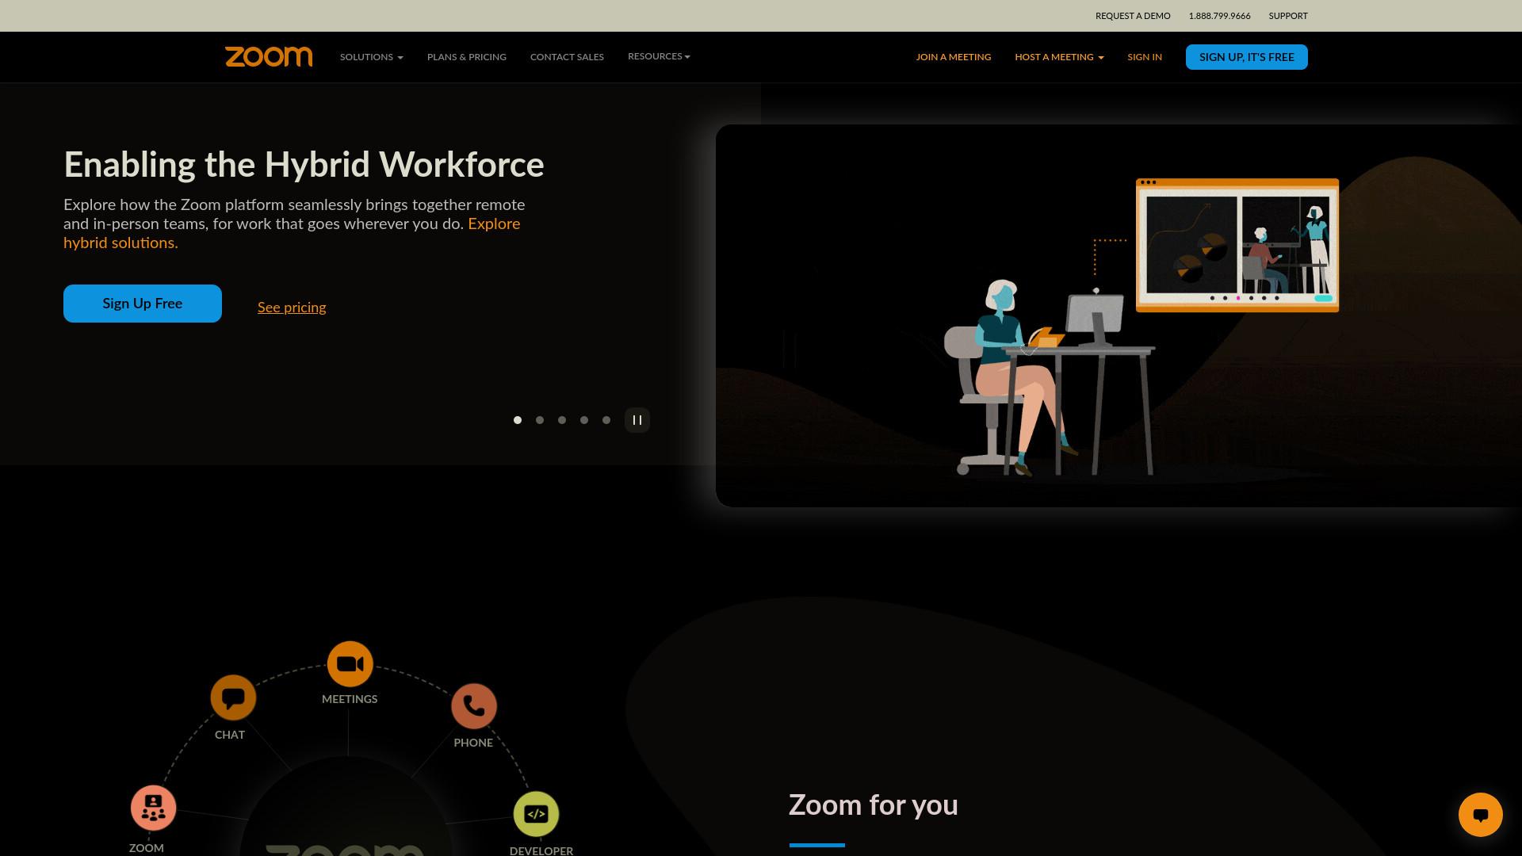
Task: Go to the second carousel slide dot
Action: pyautogui.click(x=540, y=420)
